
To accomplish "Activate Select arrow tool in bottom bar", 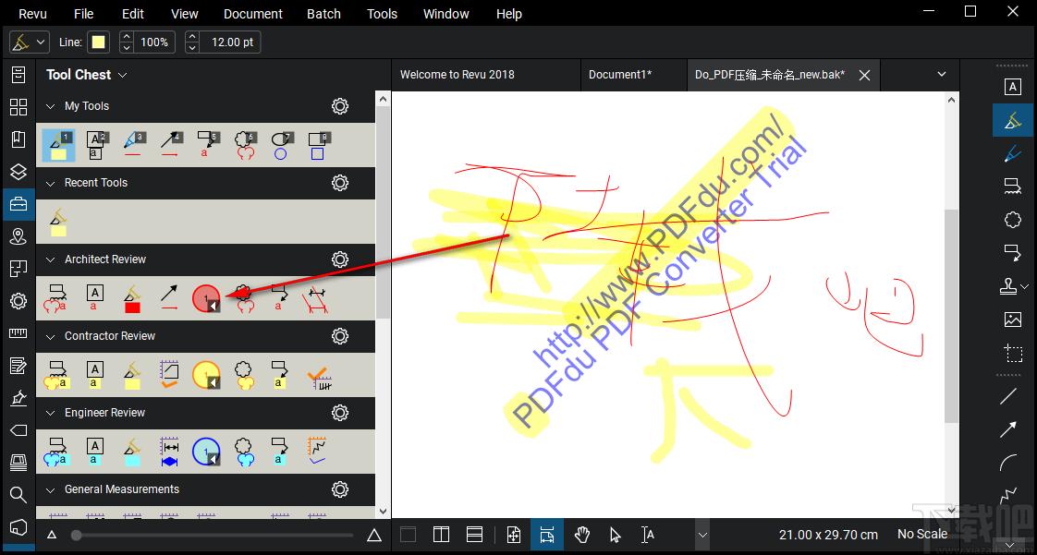I will [x=615, y=536].
